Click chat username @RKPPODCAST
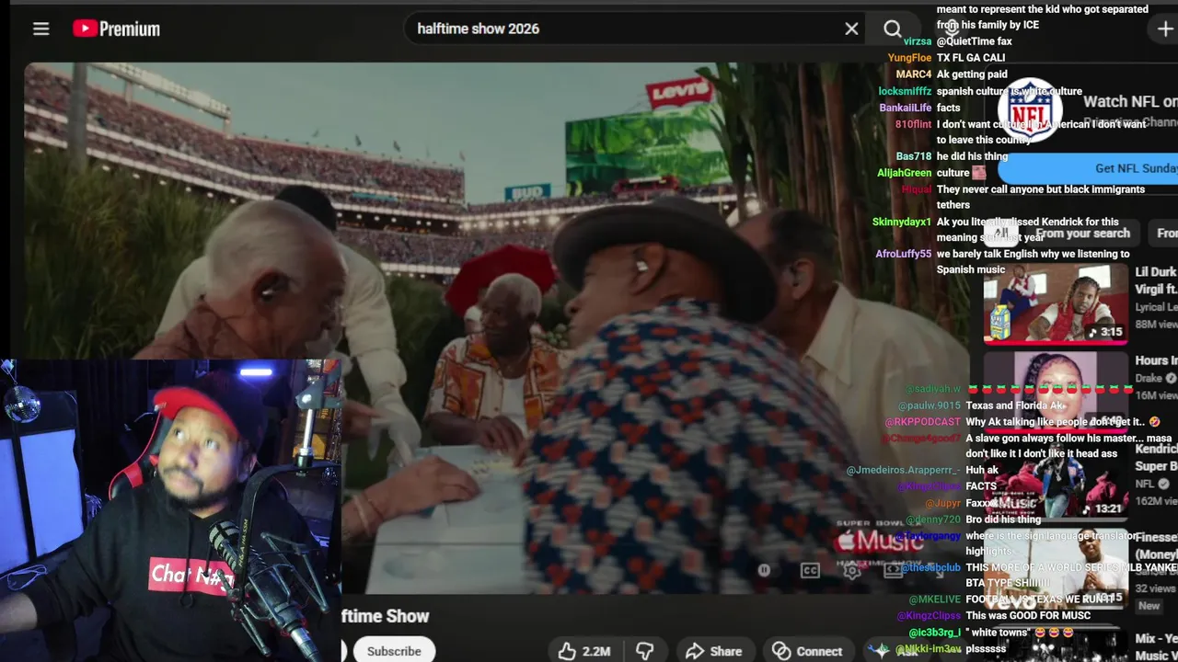 coord(922,422)
